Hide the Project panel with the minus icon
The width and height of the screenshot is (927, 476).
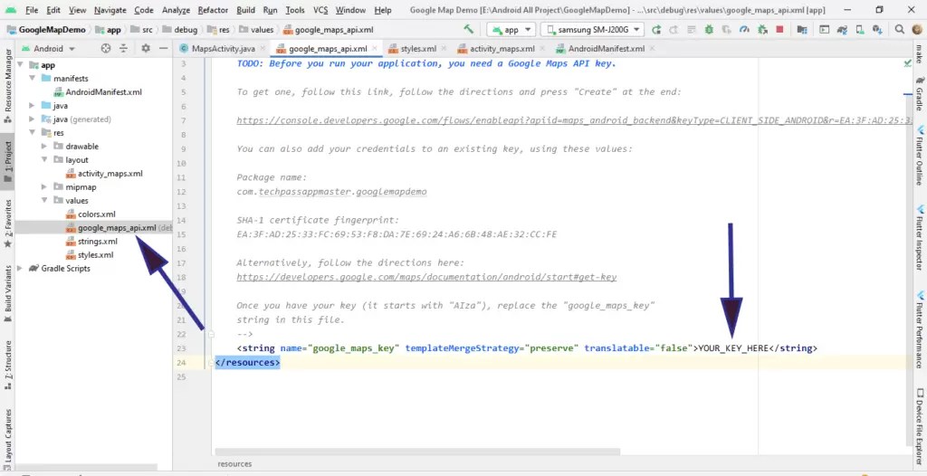(163, 49)
